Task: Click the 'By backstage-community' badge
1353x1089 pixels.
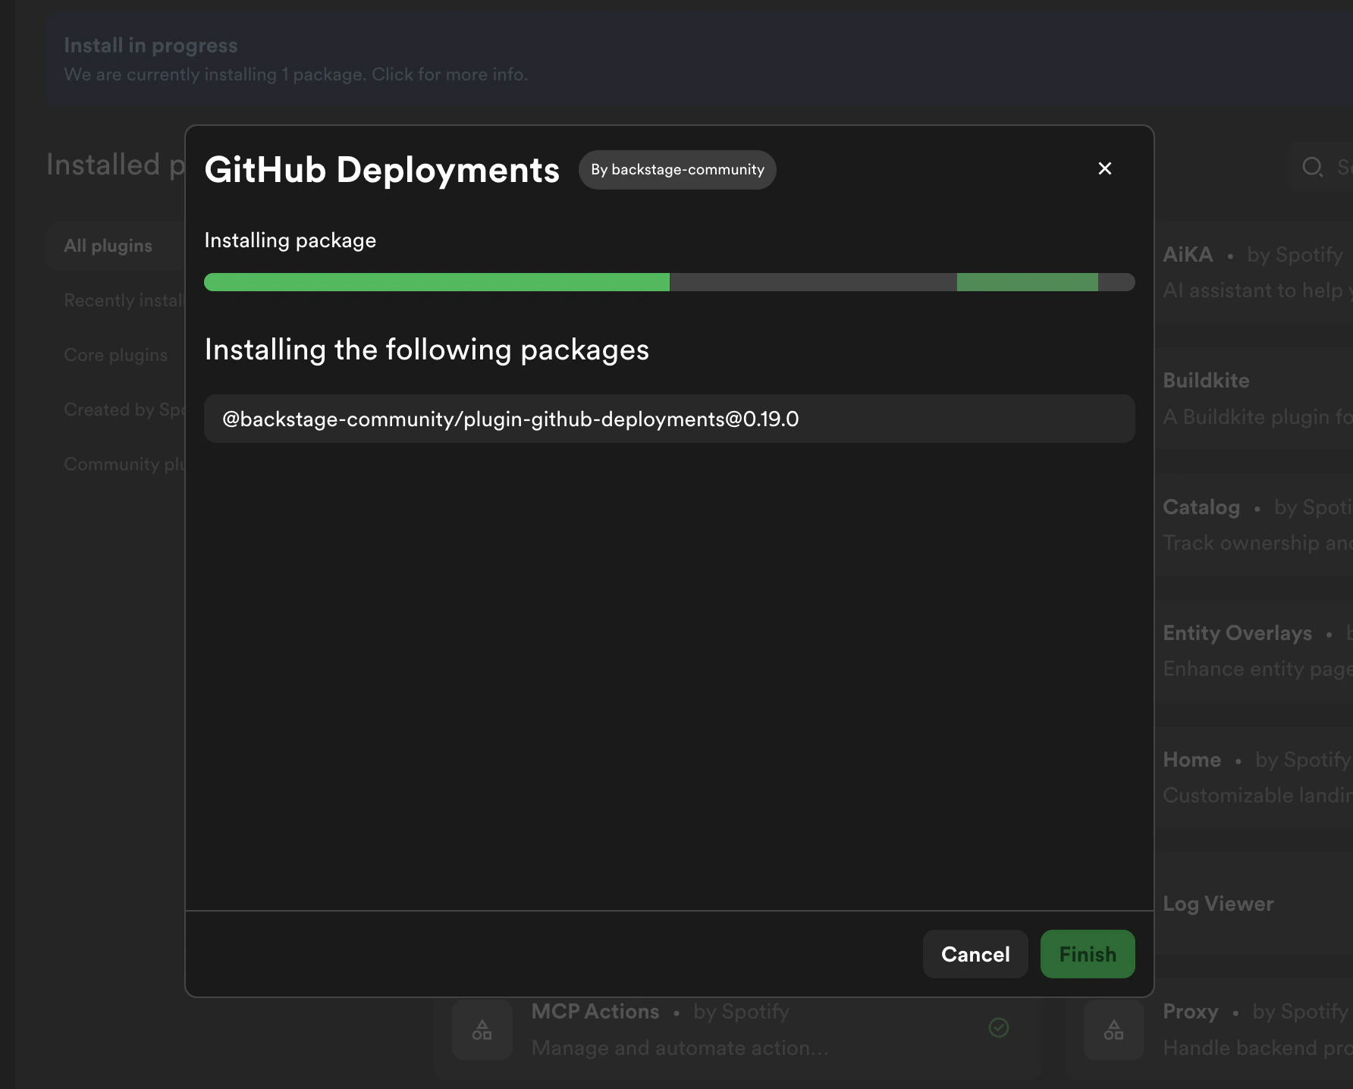Action: tap(677, 170)
